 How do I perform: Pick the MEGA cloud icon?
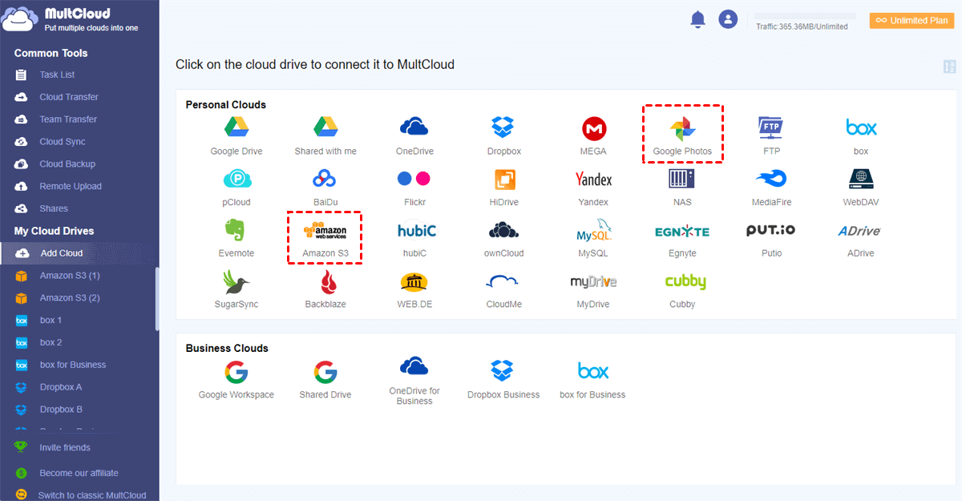593,135
